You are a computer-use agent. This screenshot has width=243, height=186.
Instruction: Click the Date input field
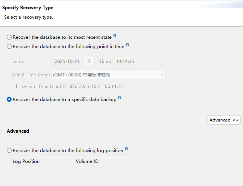tap(67, 61)
